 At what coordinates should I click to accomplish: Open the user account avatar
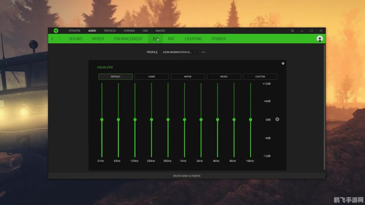[x=320, y=39]
